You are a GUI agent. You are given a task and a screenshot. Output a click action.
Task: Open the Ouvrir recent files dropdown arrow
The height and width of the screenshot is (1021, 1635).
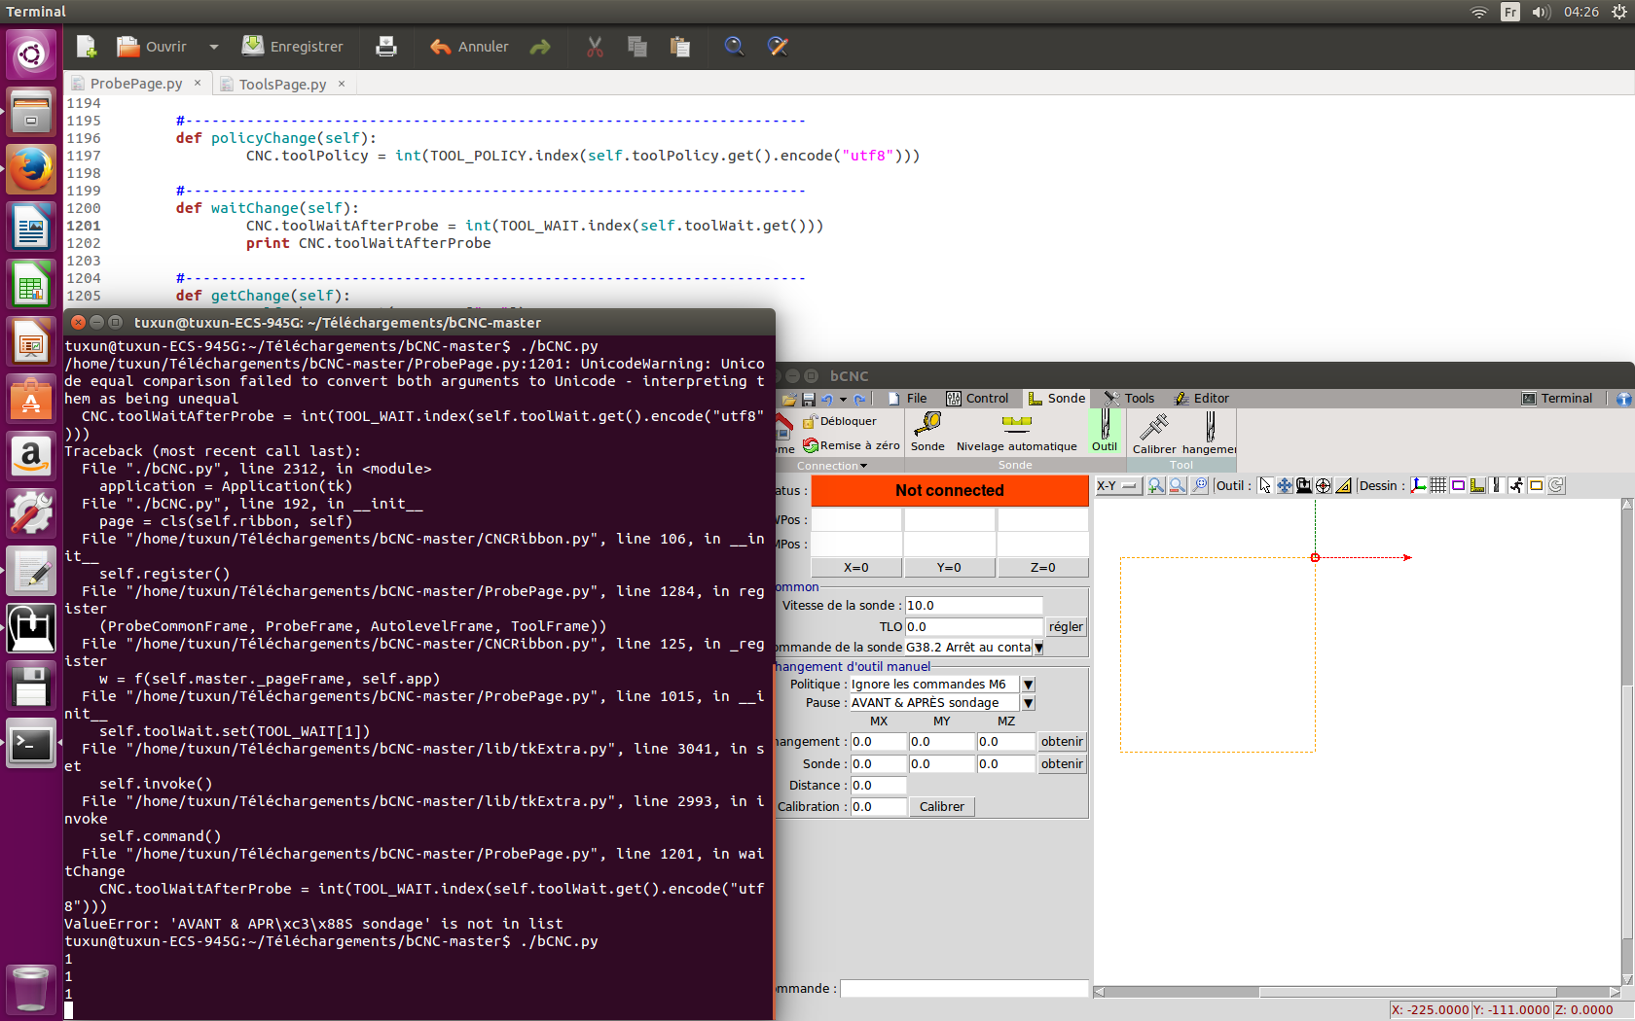coord(214,46)
